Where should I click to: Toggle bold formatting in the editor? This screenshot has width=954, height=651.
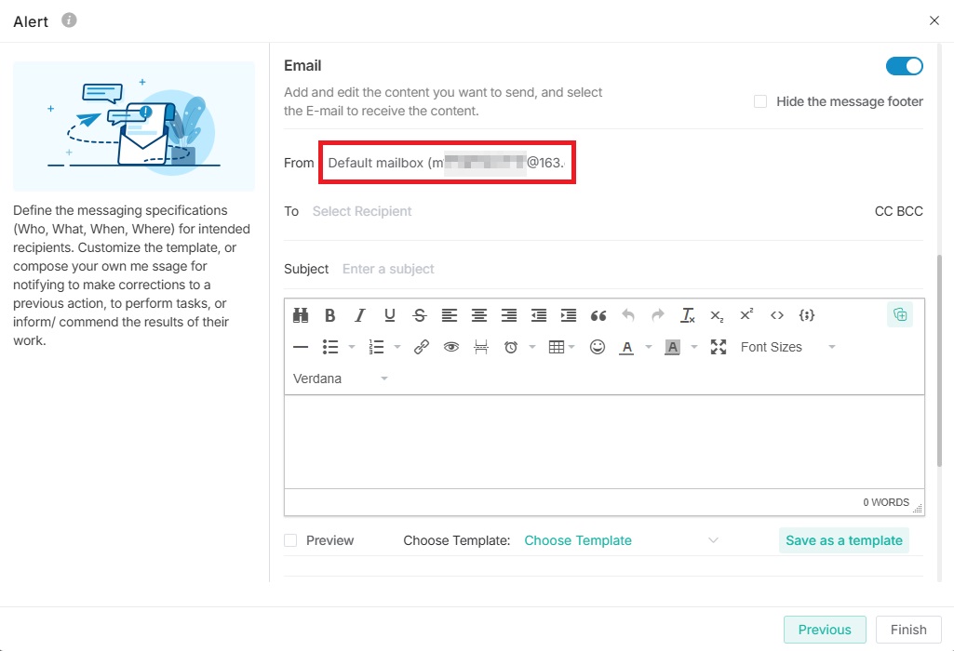coord(329,315)
